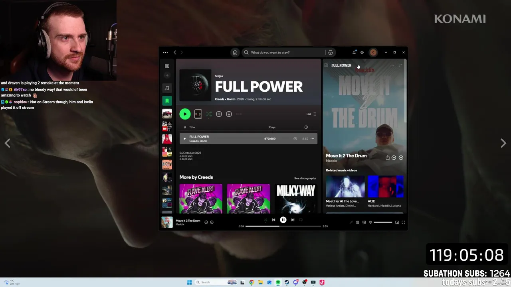Open the Browse icon in search bar
Screen dimensions: 511x287
pos(331,52)
